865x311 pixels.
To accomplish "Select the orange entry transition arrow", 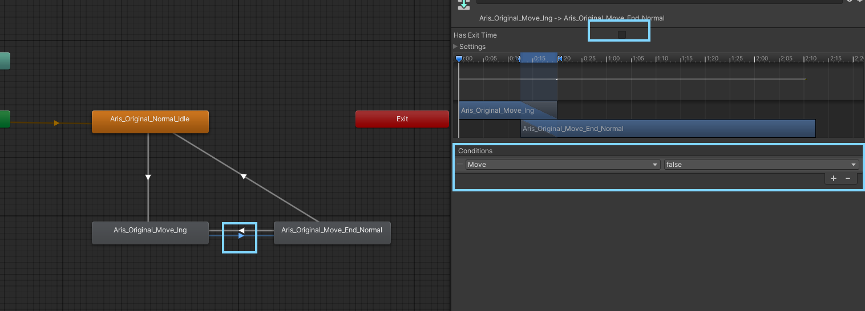I will (56, 122).
